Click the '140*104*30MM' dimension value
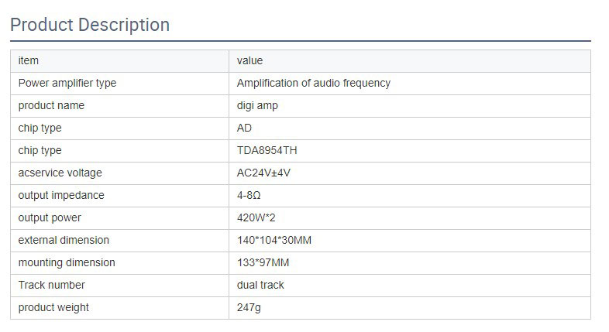Screen dimensions: 609x332 274,240
